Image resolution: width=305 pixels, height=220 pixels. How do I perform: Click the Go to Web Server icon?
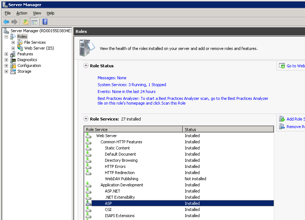(x=282, y=66)
